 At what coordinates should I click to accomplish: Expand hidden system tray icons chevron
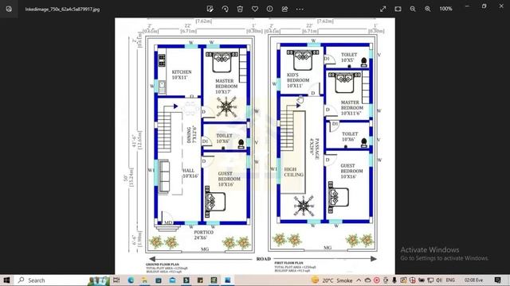click(x=359, y=280)
